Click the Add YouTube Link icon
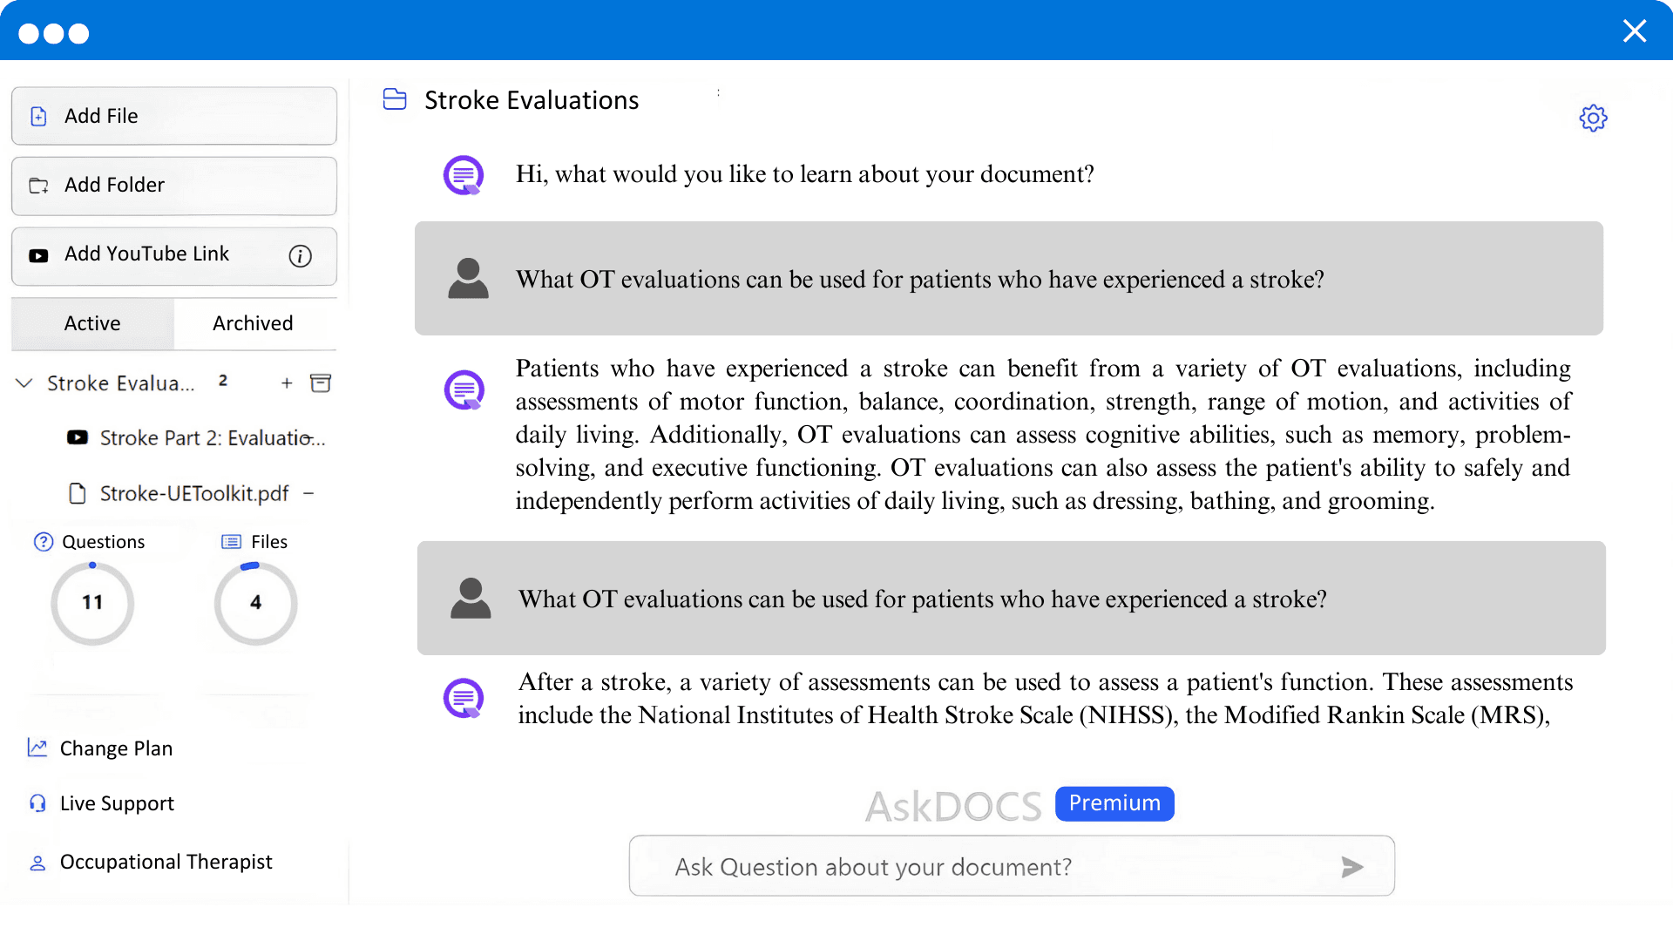The height and width of the screenshot is (941, 1673). point(38,254)
